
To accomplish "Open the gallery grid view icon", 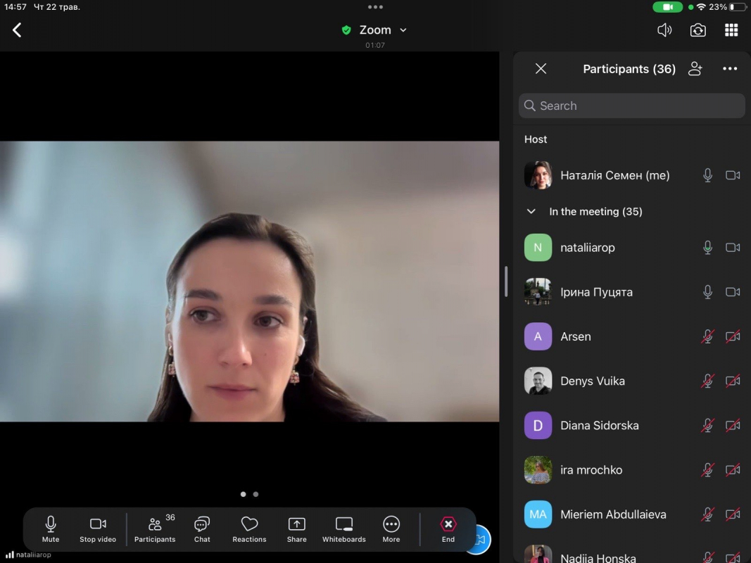I will pyautogui.click(x=731, y=30).
